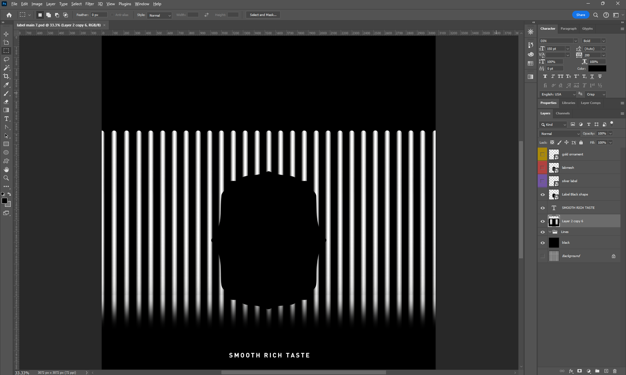Select the Crop tool

click(x=6, y=76)
